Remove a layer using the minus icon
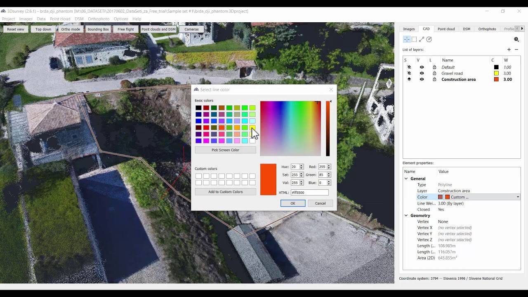This screenshot has width=528, height=297. tap(516, 49)
